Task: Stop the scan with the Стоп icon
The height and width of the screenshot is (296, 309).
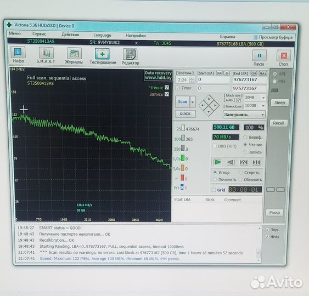Action: [x=284, y=56]
